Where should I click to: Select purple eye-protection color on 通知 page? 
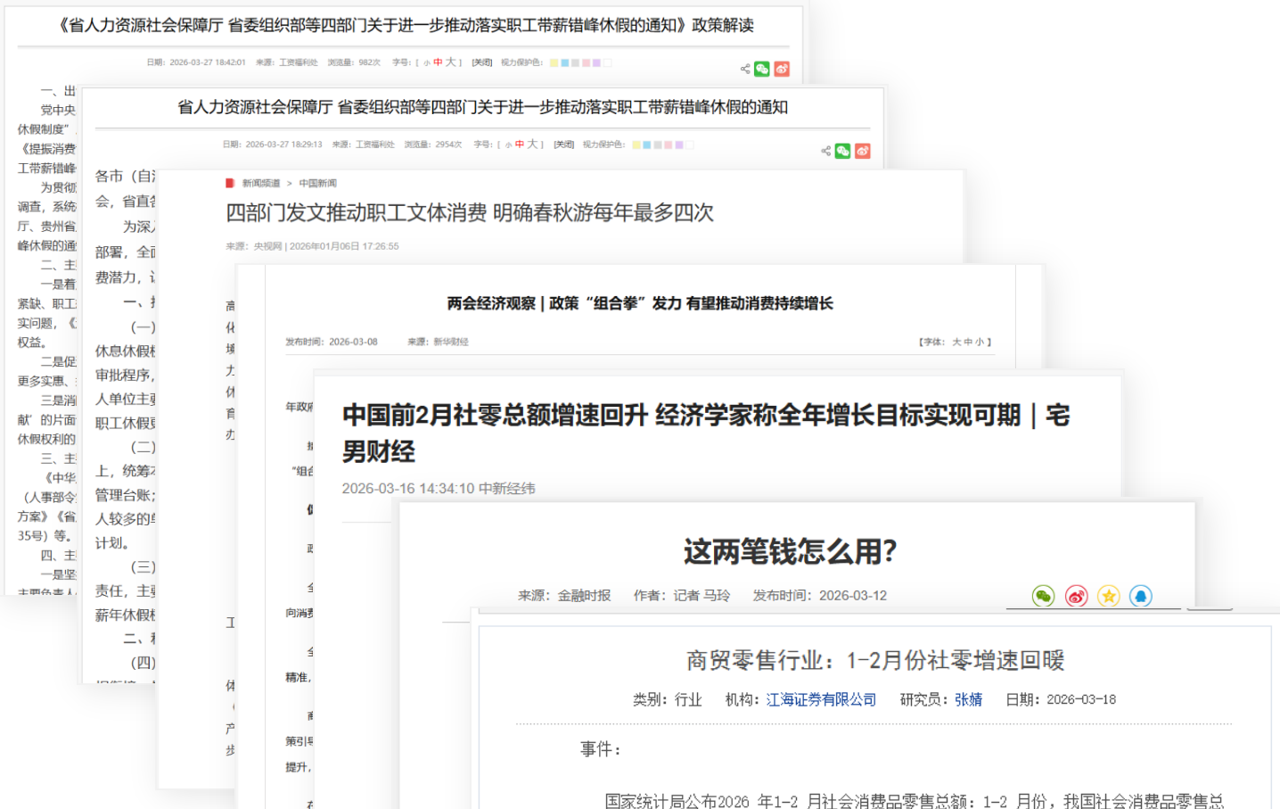pyautogui.click(x=679, y=144)
